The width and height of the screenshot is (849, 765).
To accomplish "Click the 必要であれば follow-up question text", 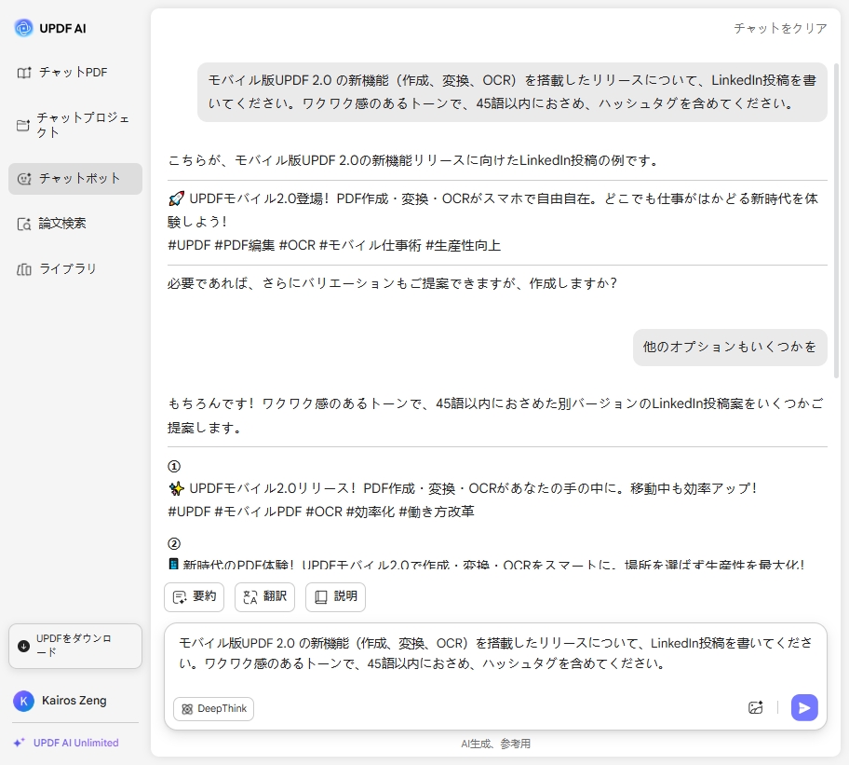I will pyautogui.click(x=392, y=283).
